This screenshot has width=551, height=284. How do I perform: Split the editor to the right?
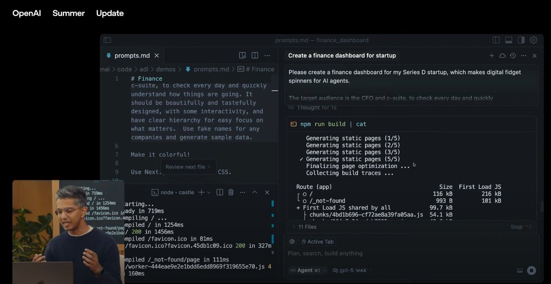click(x=255, y=55)
